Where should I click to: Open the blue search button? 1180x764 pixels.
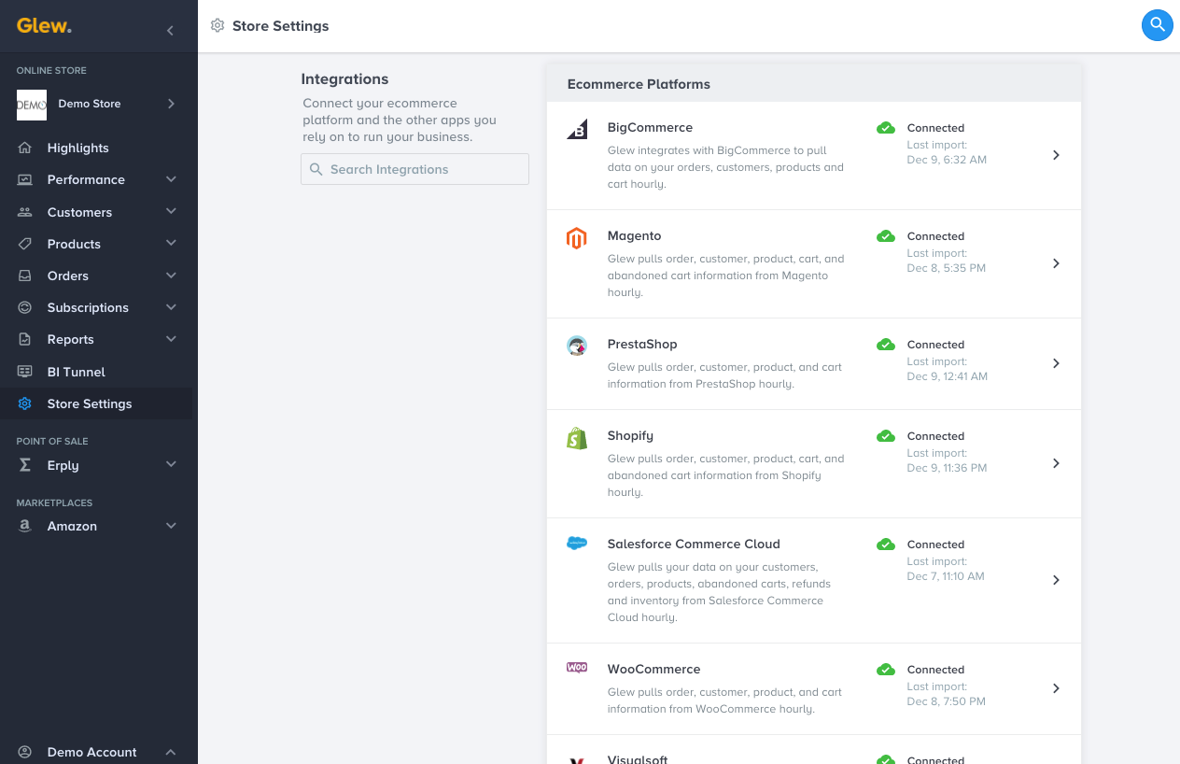(1158, 25)
